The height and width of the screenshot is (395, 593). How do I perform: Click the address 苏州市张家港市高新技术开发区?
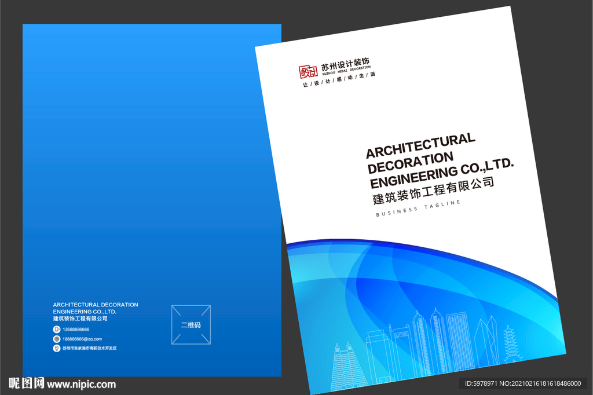click(90, 348)
